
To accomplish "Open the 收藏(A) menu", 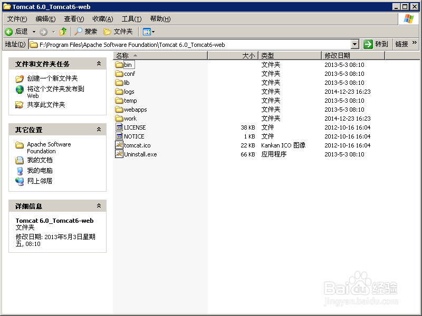I will click(103, 19).
